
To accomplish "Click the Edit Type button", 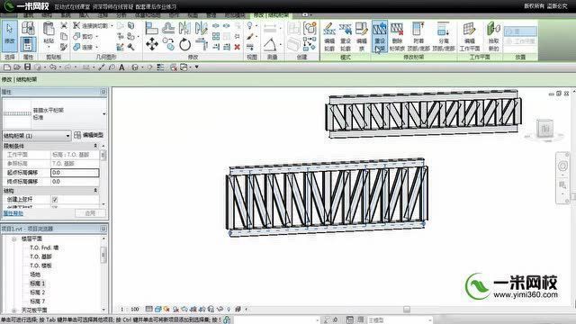I will coord(88,135).
